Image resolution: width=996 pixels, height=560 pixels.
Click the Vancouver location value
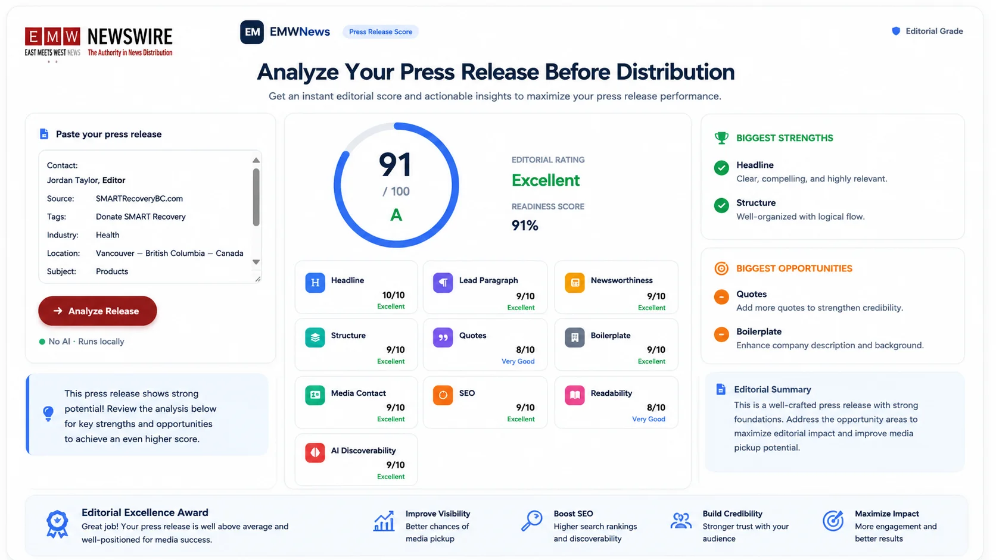[169, 254]
